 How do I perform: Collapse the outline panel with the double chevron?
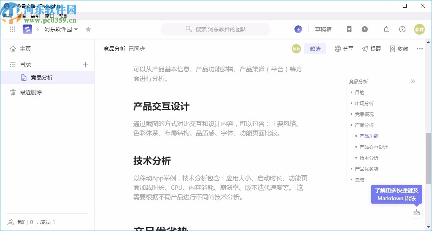(413, 81)
